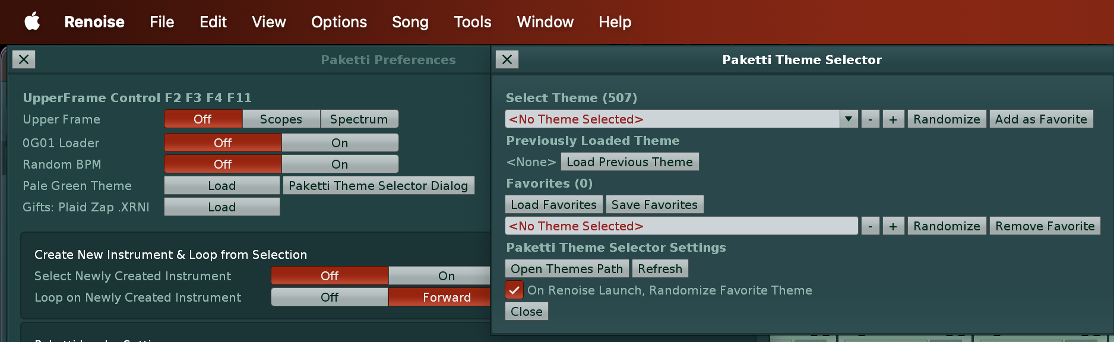Open the Tools menu

(472, 22)
